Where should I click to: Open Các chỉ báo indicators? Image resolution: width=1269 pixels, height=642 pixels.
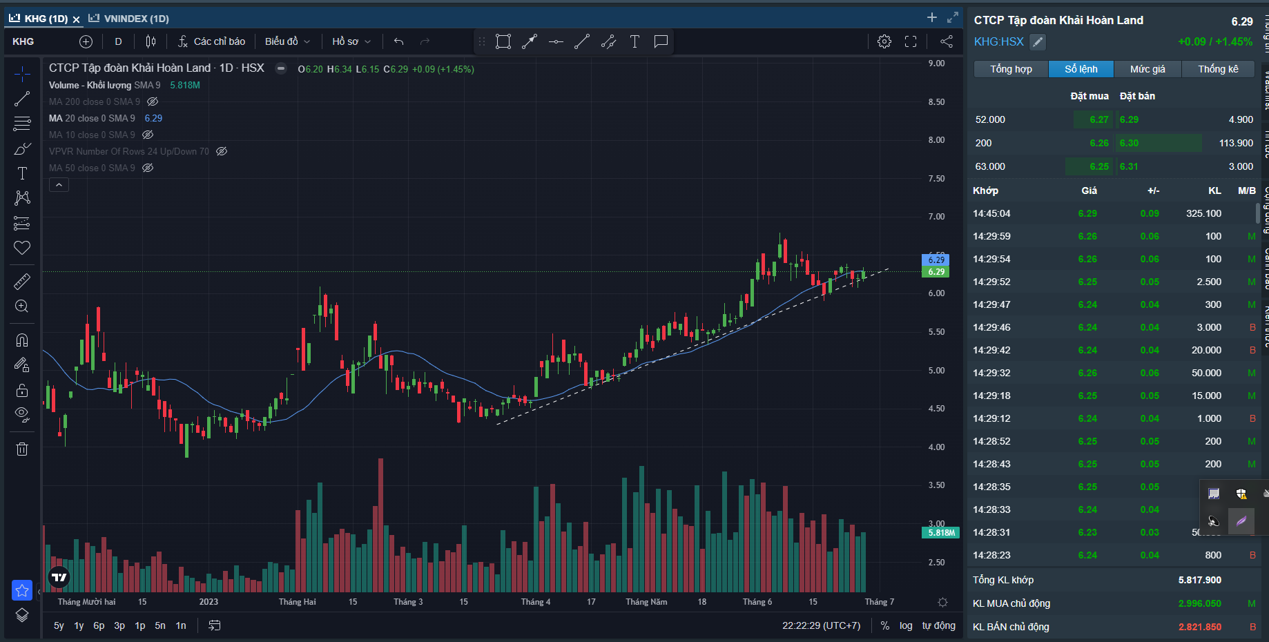[x=211, y=41]
